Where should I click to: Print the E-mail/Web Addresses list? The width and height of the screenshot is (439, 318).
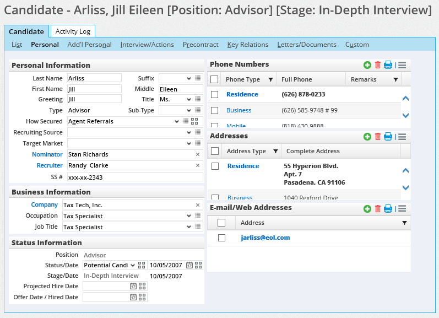click(x=388, y=208)
